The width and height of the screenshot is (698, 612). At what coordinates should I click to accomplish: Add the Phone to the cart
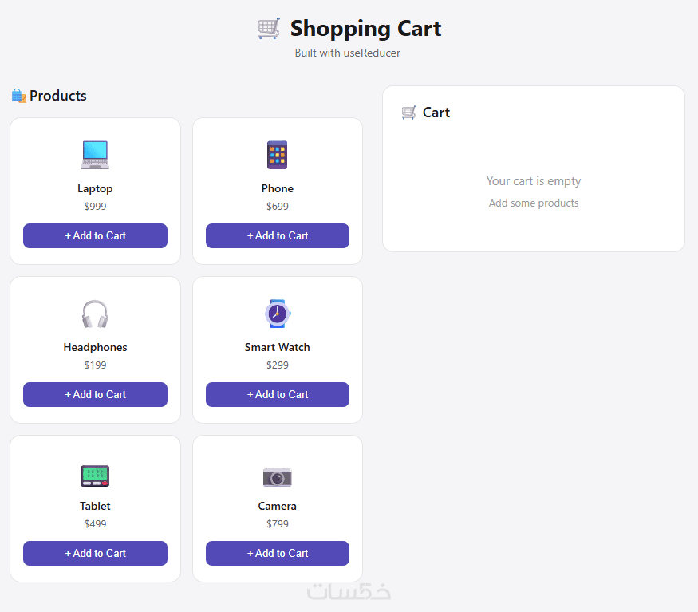point(277,235)
